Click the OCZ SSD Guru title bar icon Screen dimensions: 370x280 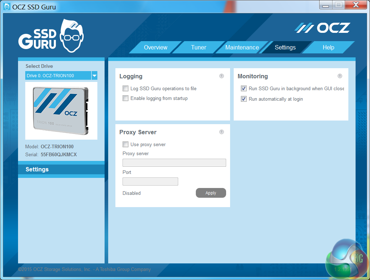(7, 6)
